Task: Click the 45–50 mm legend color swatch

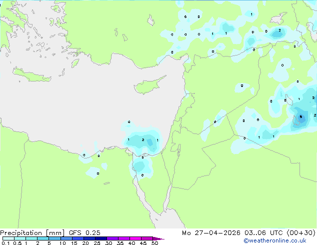Action: 147,238
